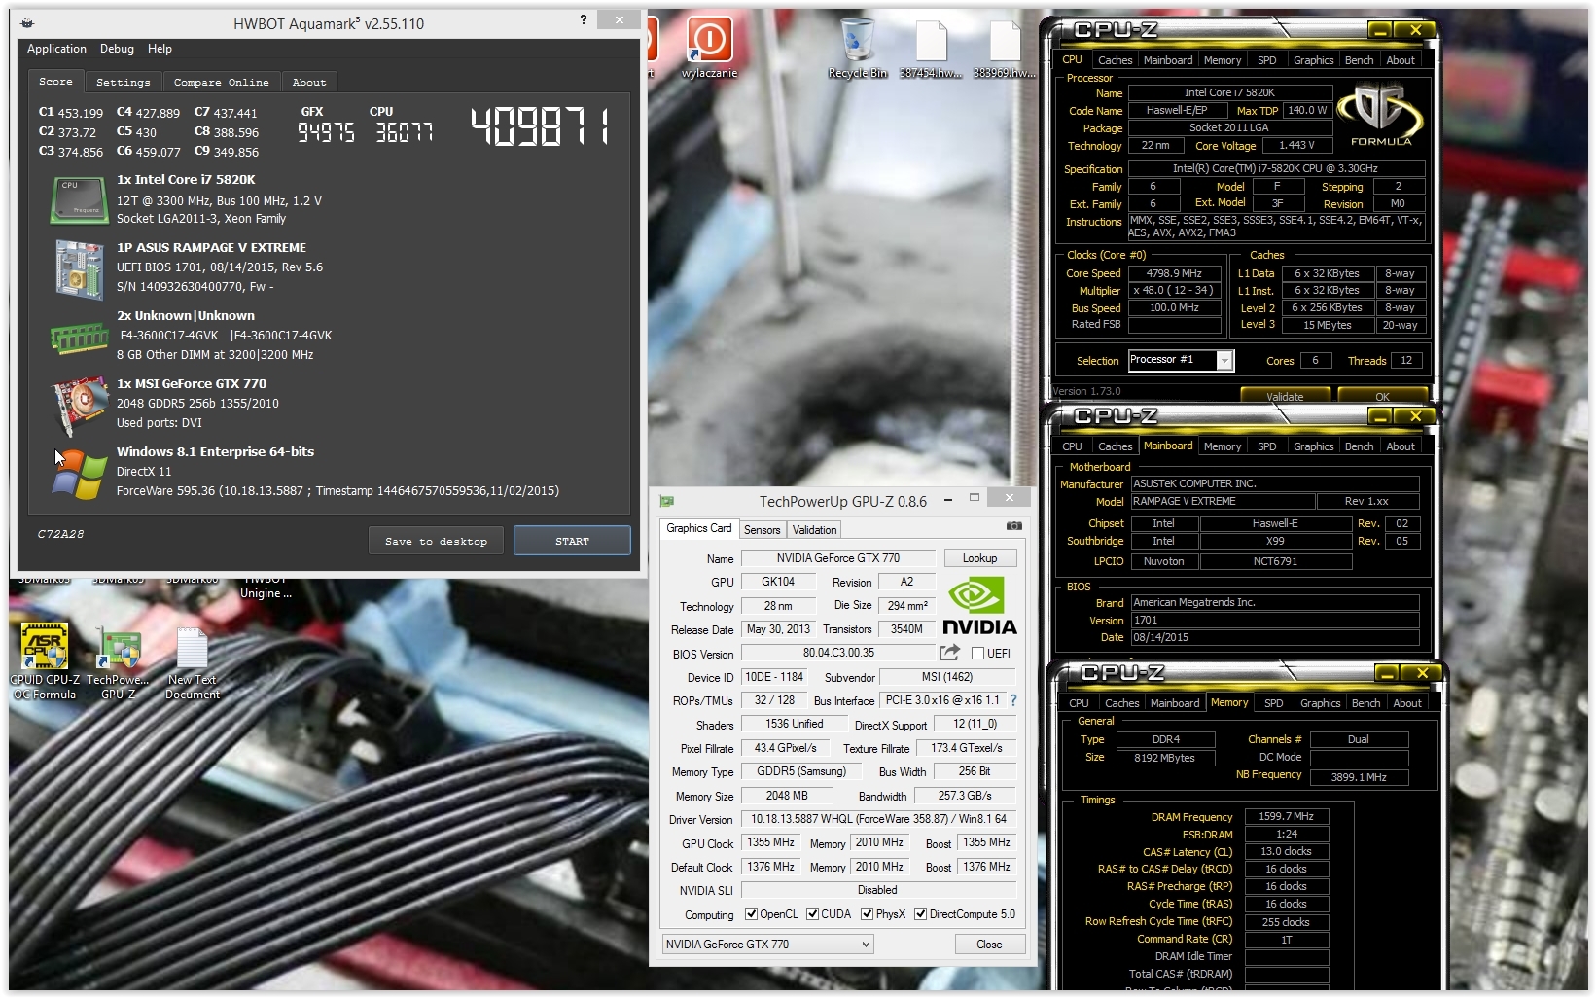1596x998 pixels.
Task: Click the graphics card icon in Aquamark
Action: (80, 405)
